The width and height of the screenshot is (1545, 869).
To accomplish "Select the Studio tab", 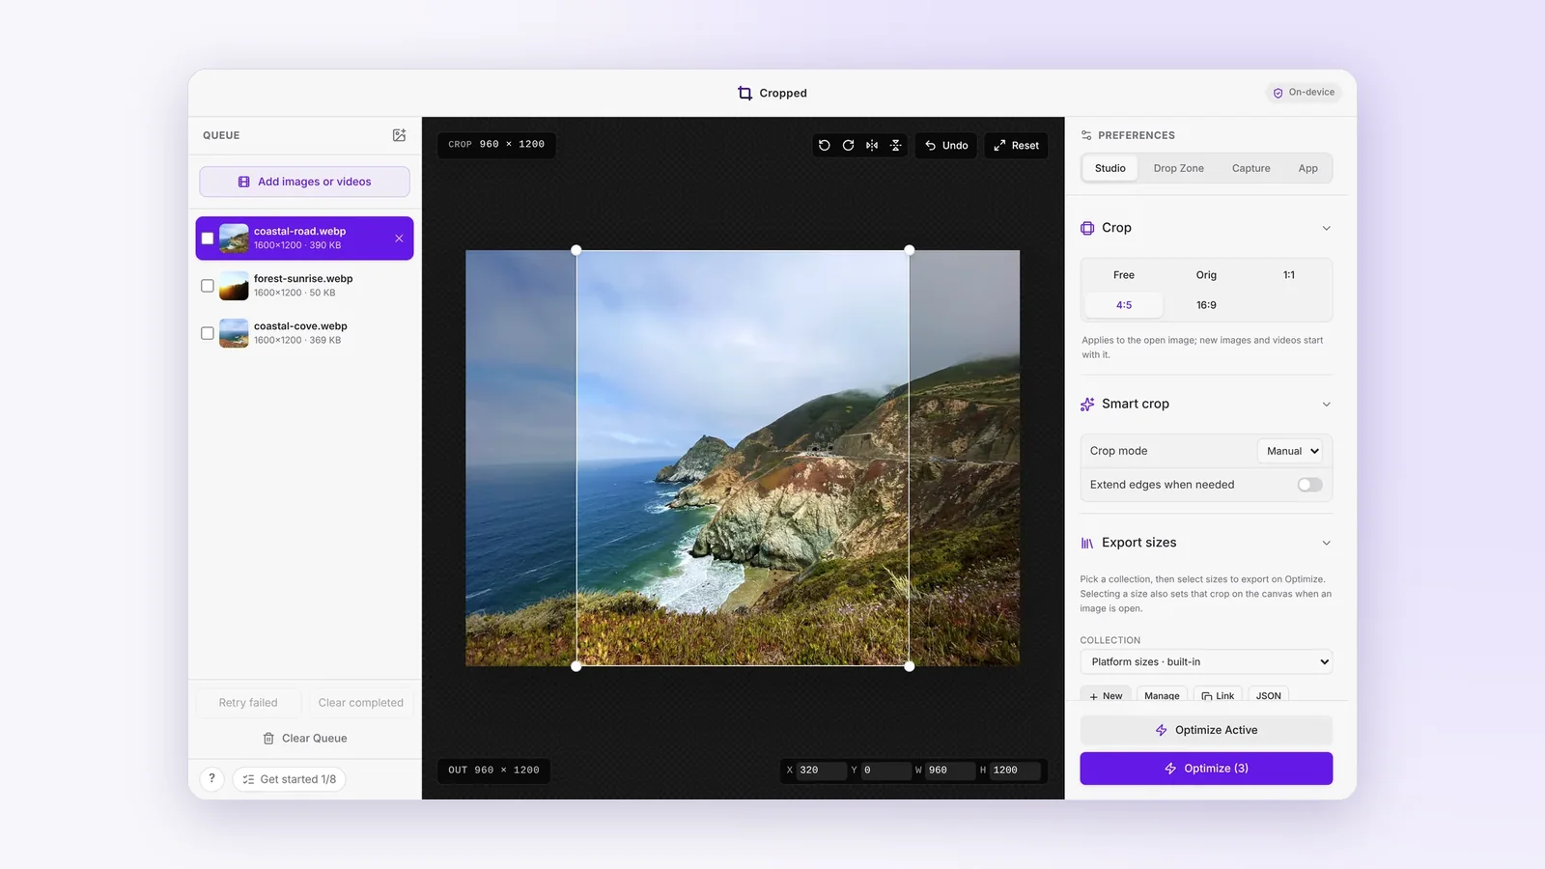I will tap(1110, 168).
